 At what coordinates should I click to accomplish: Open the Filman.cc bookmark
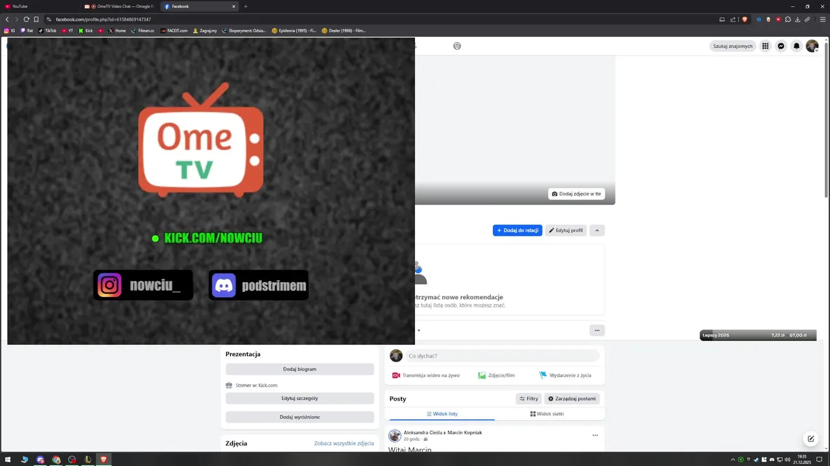[x=143, y=30]
